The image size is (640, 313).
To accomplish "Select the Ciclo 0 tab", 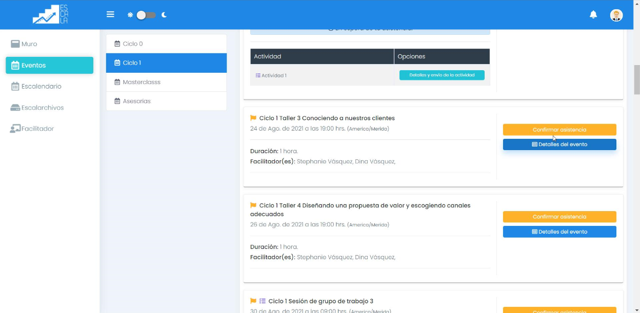I will (133, 44).
